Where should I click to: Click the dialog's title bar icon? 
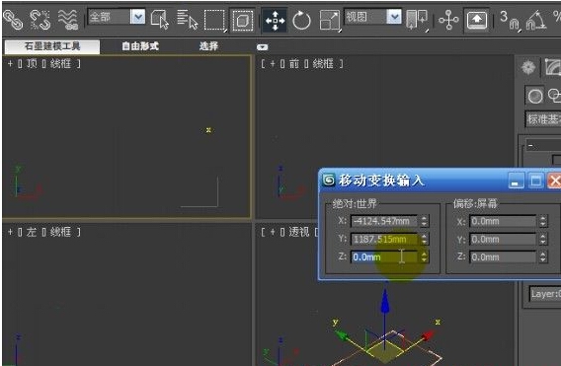coord(329,180)
